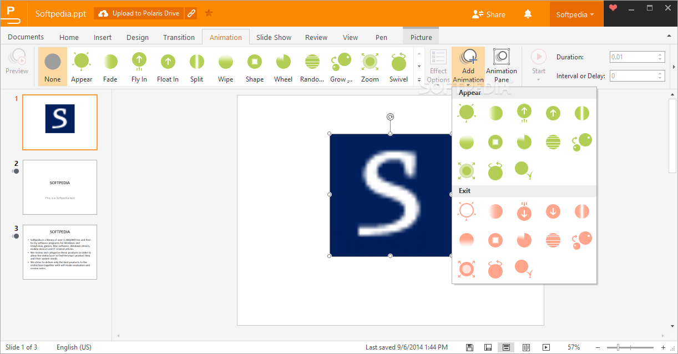
Task: Select the None animation in the ribbon
Action: click(x=53, y=67)
